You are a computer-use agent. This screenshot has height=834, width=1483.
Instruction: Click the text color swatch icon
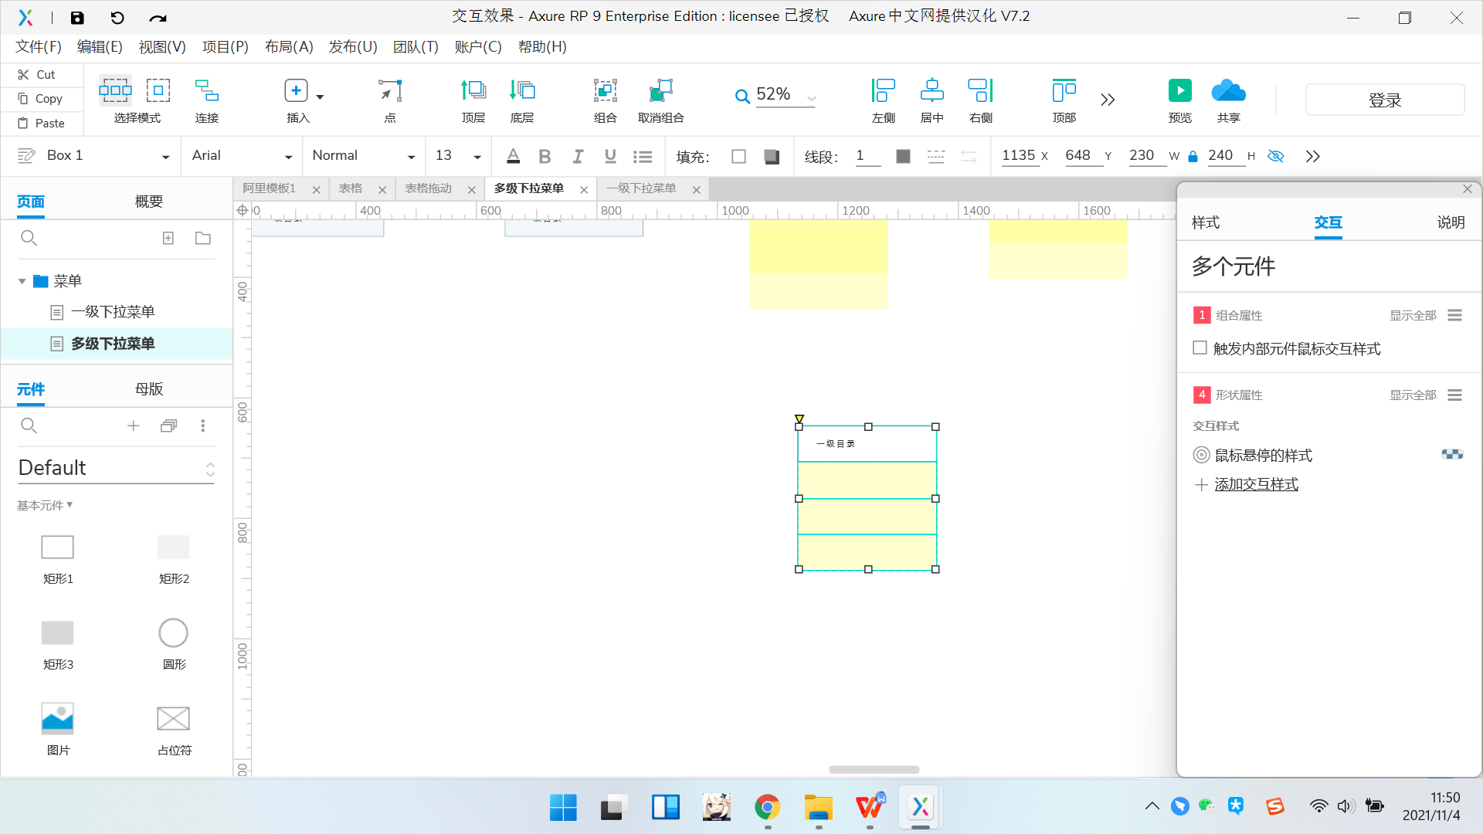click(x=513, y=157)
